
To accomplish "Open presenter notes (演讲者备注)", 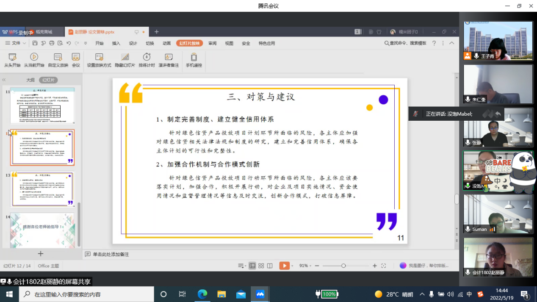I will (x=169, y=60).
